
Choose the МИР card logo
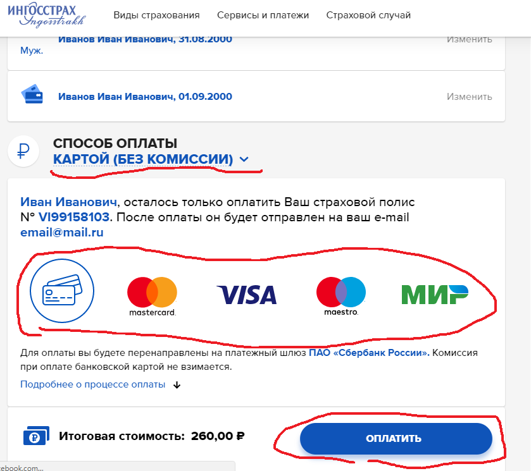435,295
